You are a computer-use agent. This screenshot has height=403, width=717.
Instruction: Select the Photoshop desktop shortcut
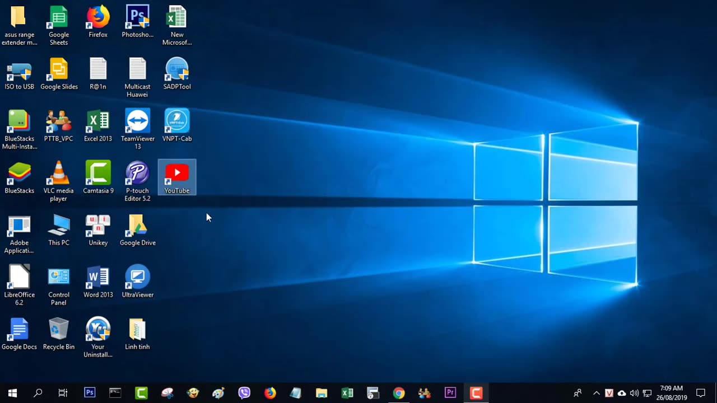coord(137,22)
